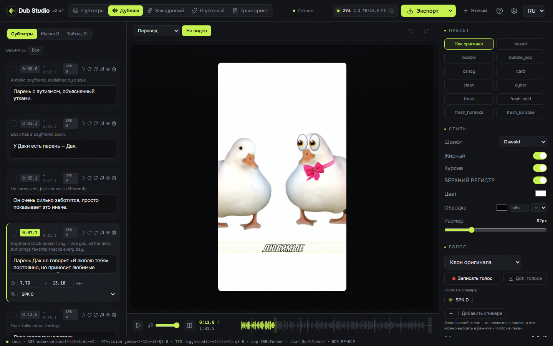Click the music note icon beside volume slider
The height and width of the screenshot is (346, 553).
[x=151, y=325]
